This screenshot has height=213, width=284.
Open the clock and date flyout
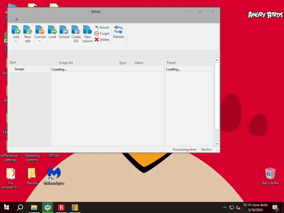255,207
